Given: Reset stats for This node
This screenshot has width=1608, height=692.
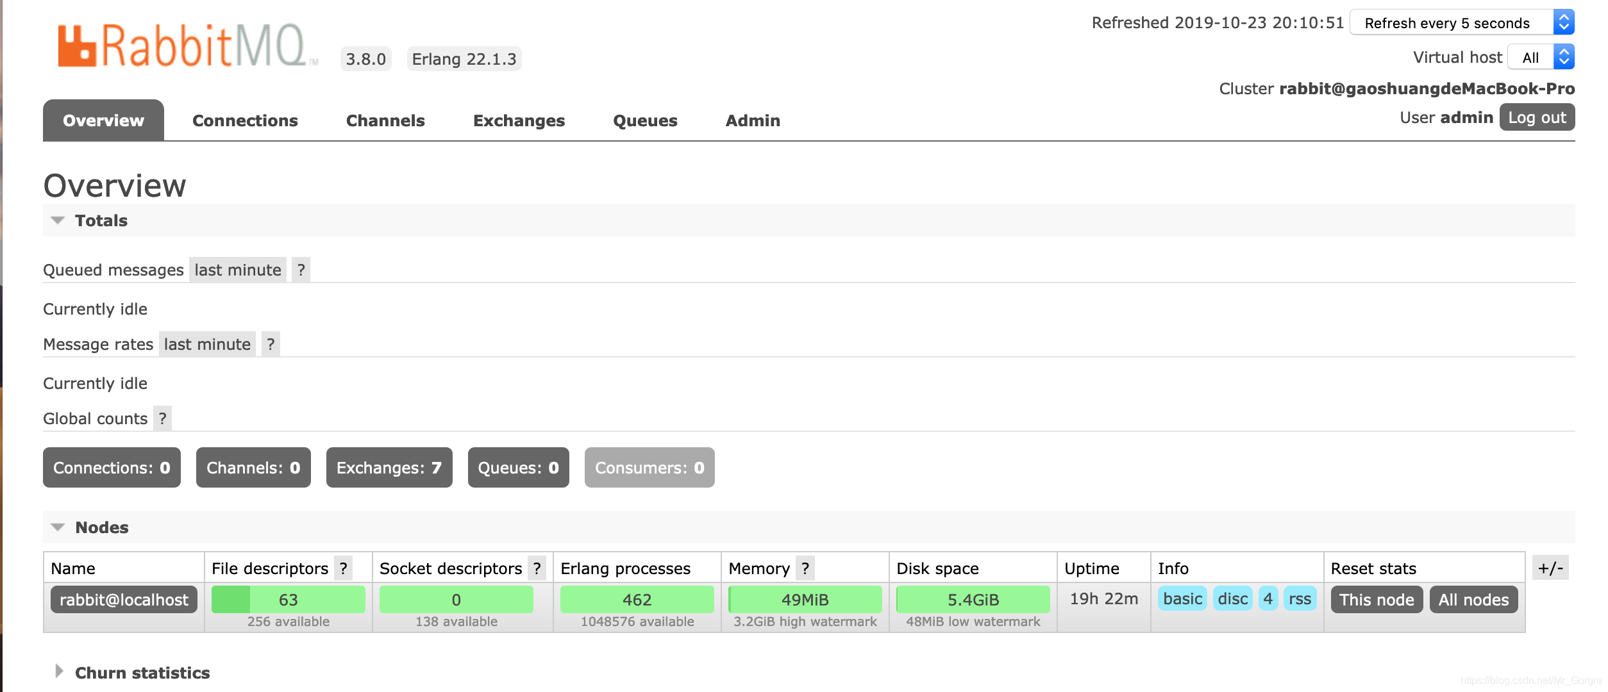Looking at the screenshot, I should click(x=1377, y=600).
